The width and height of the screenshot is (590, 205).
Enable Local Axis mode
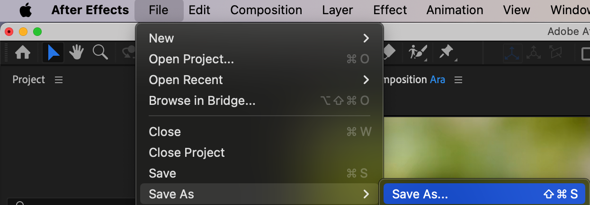point(512,53)
